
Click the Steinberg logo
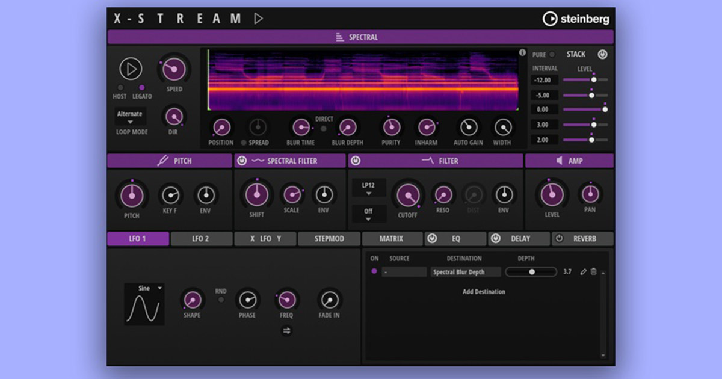click(x=576, y=19)
